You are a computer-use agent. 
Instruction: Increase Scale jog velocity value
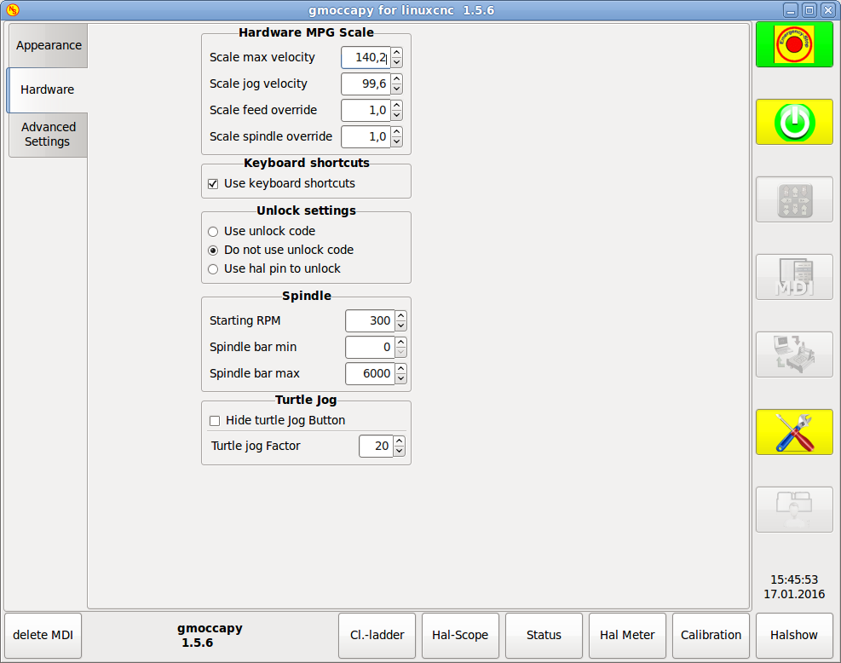(396, 79)
